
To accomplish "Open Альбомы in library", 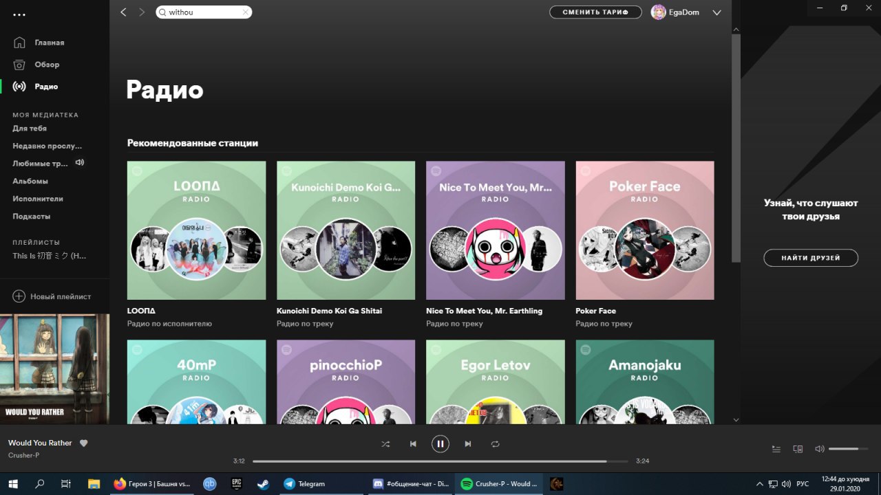I will [x=30, y=181].
